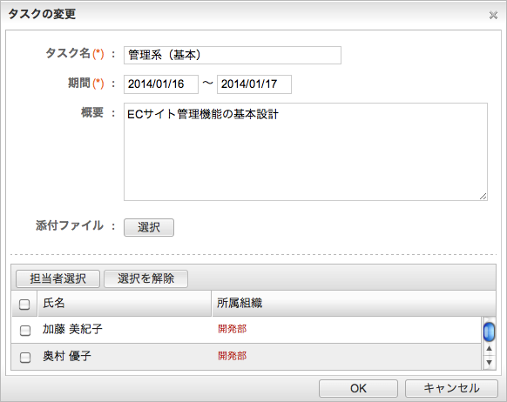Click the 開発部 link for 加藤 美紀子
The image size is (507, 402).
[x=233, y=329]
